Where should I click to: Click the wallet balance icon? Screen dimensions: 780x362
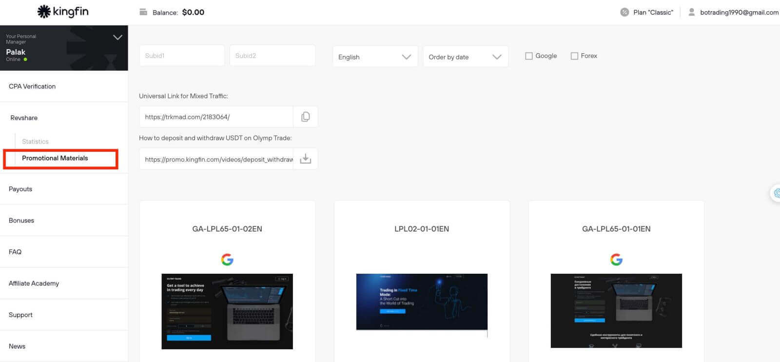coord(143,12)
